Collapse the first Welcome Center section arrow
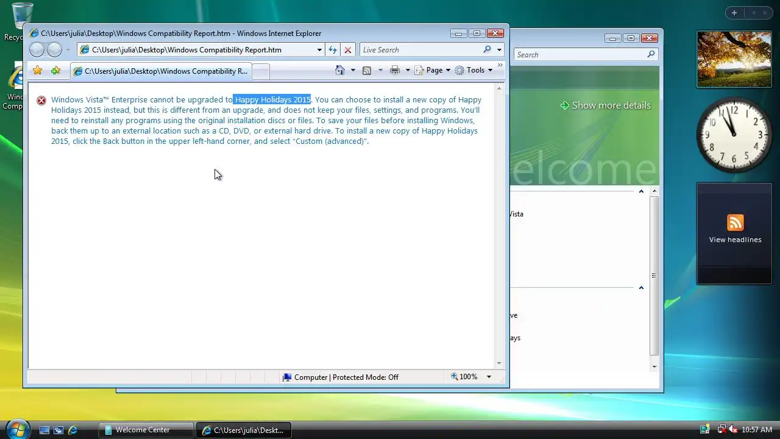Screen dimensions: 780x439 [641, 191]
